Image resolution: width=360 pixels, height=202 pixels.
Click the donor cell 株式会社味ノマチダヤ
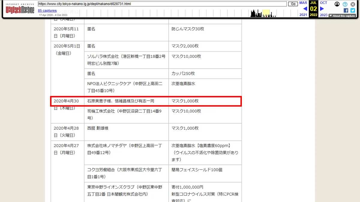click(126, 152)
